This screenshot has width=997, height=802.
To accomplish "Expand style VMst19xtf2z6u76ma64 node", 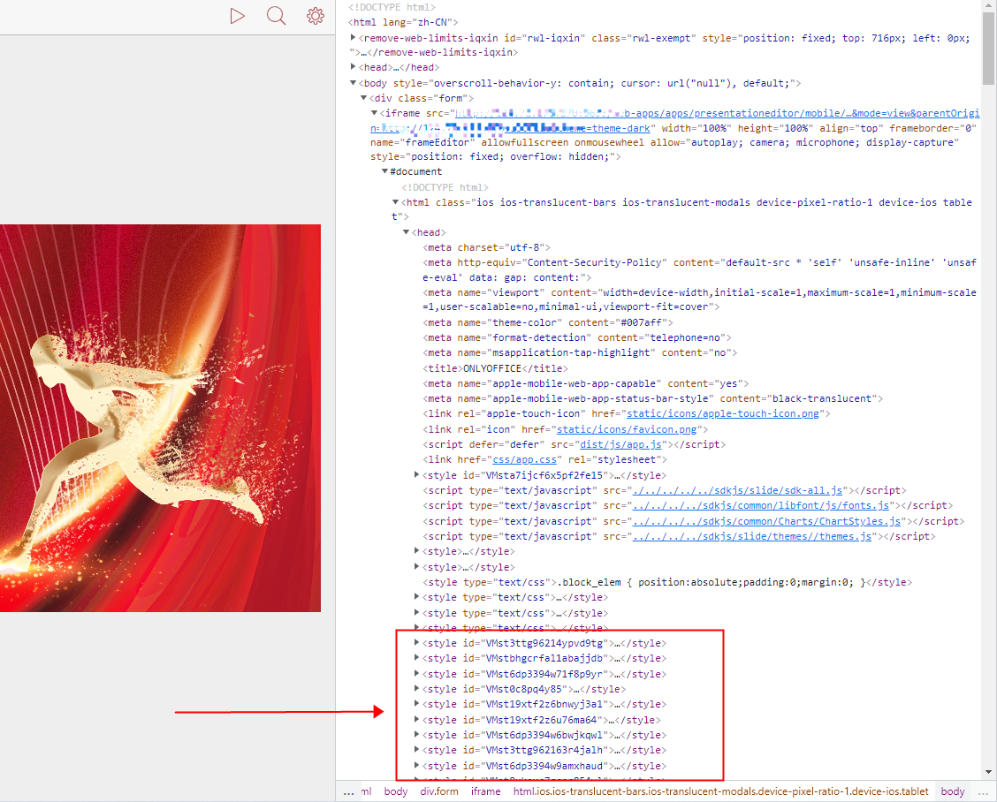I will click(x=416, y=719).
